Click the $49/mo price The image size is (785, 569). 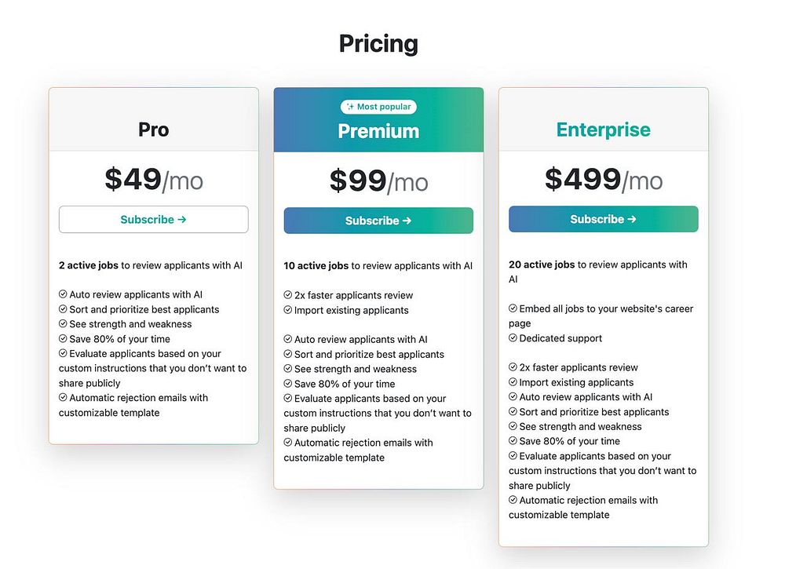pos(153,180)
